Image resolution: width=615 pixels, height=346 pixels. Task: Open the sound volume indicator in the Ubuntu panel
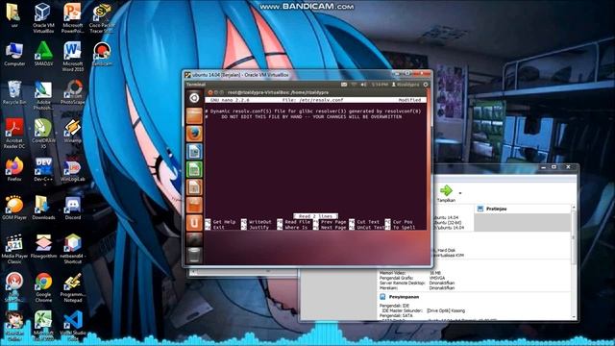point(363,85)
